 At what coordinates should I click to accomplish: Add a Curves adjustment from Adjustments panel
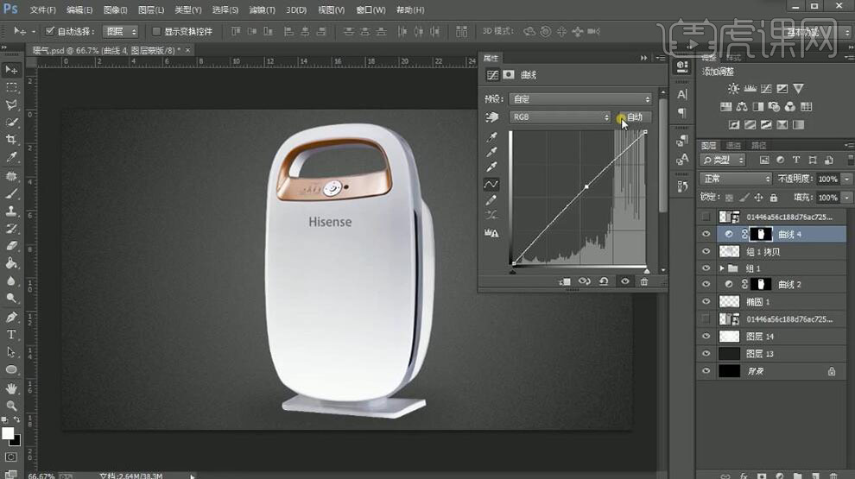(x=766, y=88)
